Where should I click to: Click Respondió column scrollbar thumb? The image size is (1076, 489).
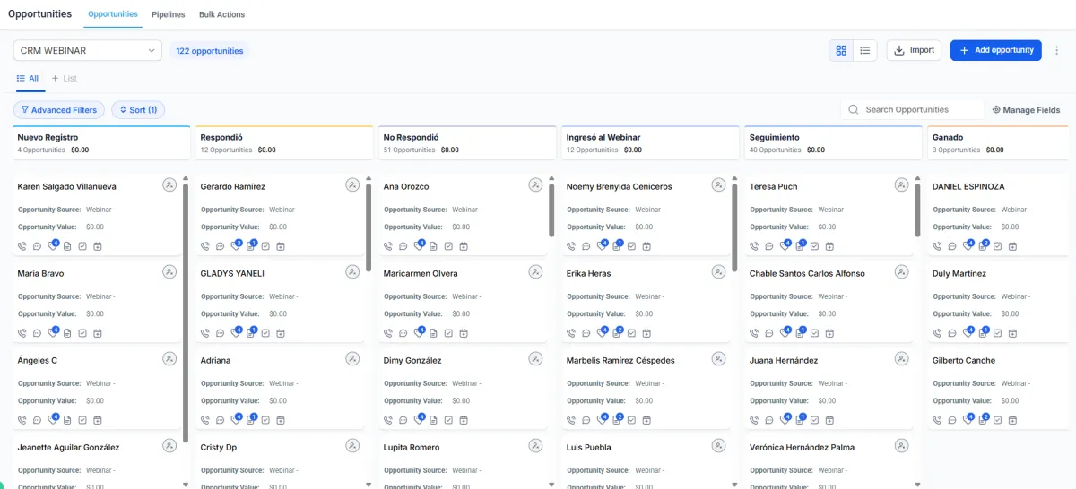coord(369,227)
